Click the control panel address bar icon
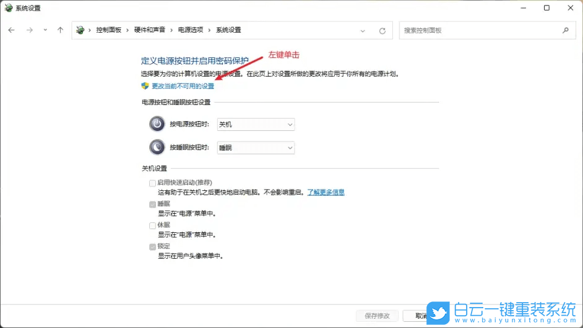Image resolution: width=583 pixels, height=328 pixels. click(x=80, y=30)
